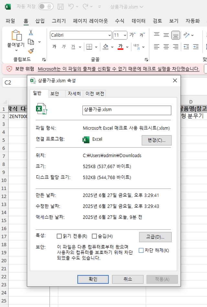The width and height of the screenshot is (207, 307).
Task: Click the Orientation text angle icon
Action: (x=186, y=35)
